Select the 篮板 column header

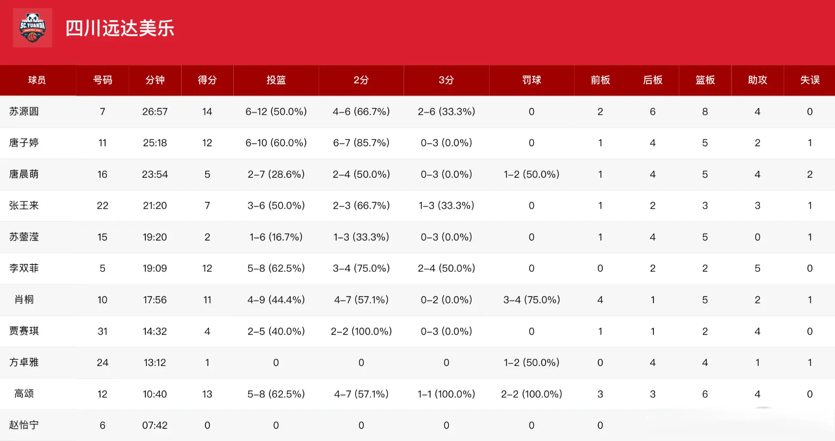705,80
